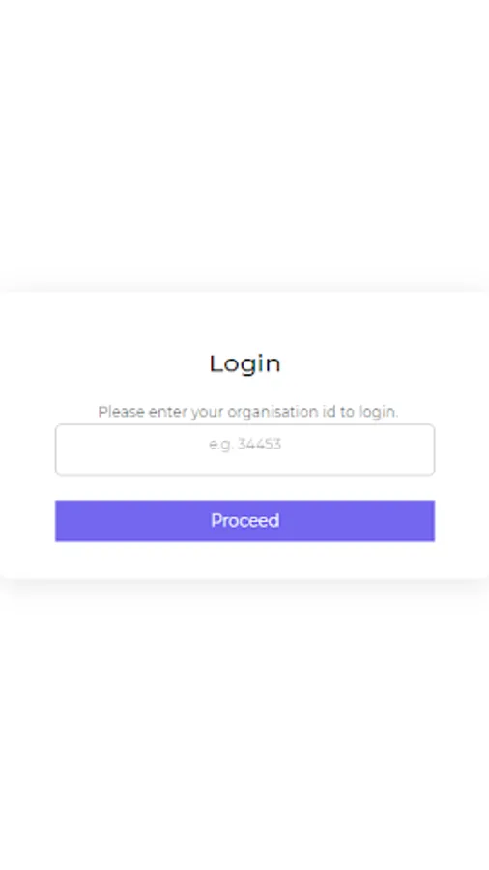This screenshot has width=489, height=870.
Task: Click the card space beneath the Proceed button
Action: tap(244, 560)
